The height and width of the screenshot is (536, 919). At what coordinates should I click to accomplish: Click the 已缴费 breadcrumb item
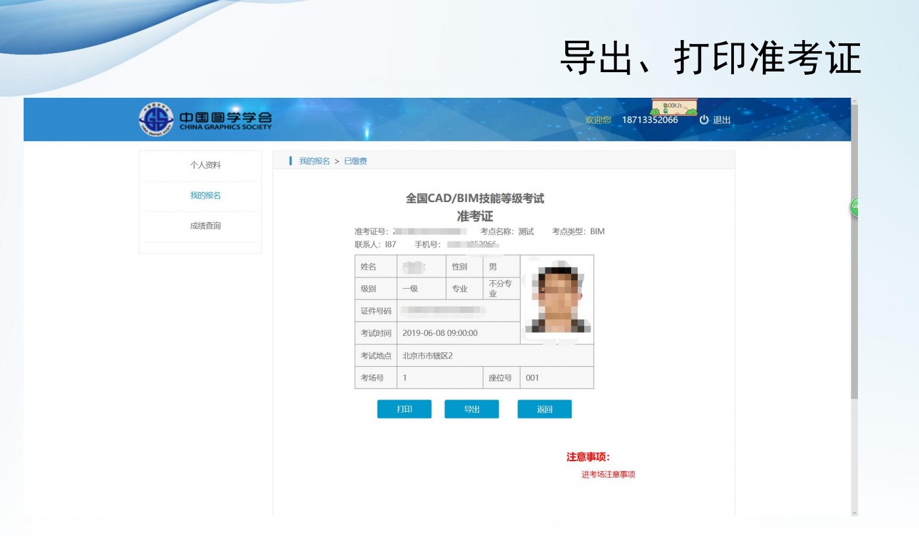pos(355,161)
